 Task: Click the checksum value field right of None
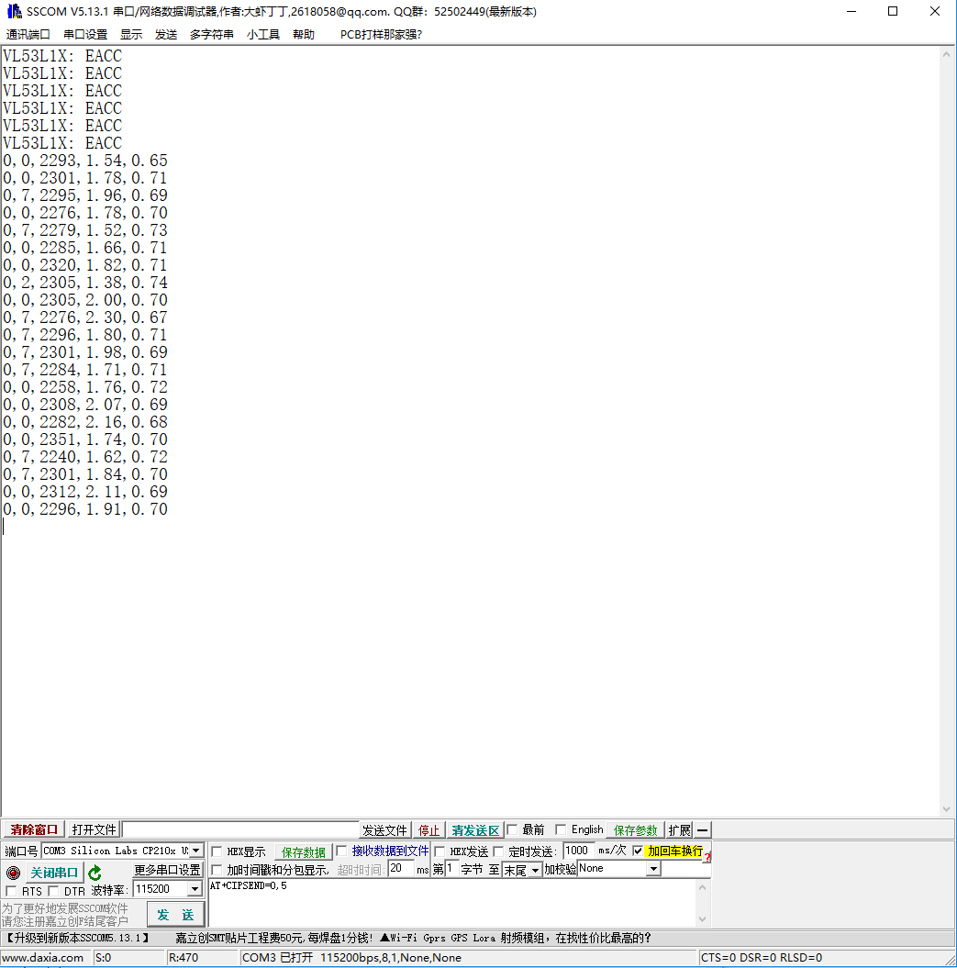pos(685,869)
